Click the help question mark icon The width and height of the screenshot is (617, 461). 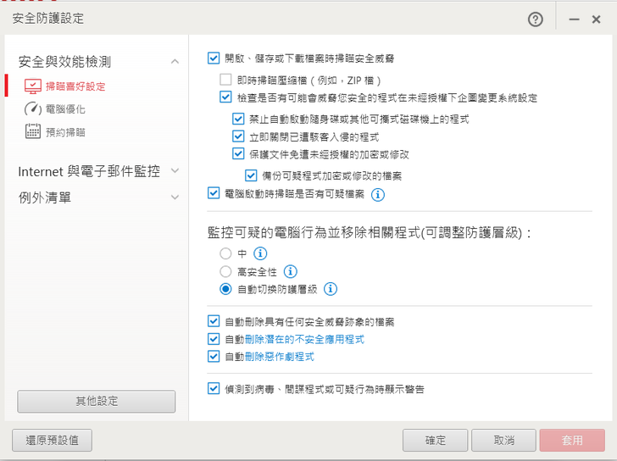point(535,19)
